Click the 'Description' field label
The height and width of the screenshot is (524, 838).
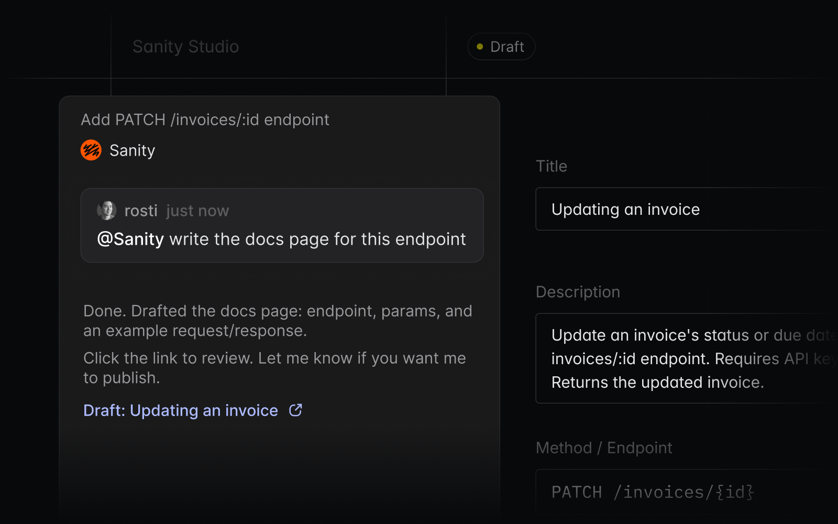(x=578, y=292)
